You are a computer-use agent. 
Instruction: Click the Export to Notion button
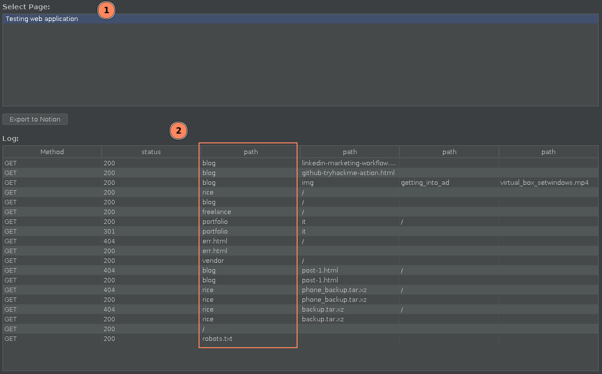(35, 119)
